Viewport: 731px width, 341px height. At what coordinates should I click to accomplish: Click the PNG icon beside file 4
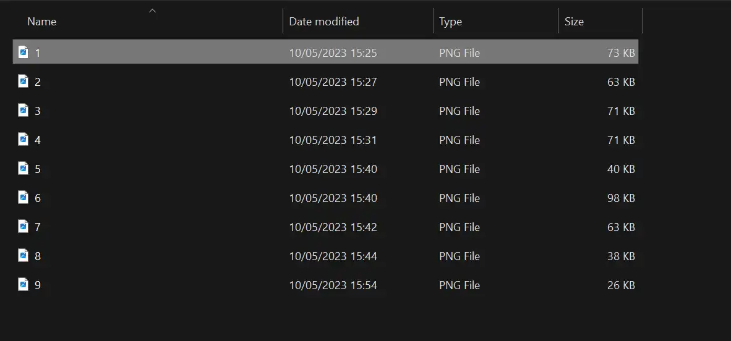24,139
